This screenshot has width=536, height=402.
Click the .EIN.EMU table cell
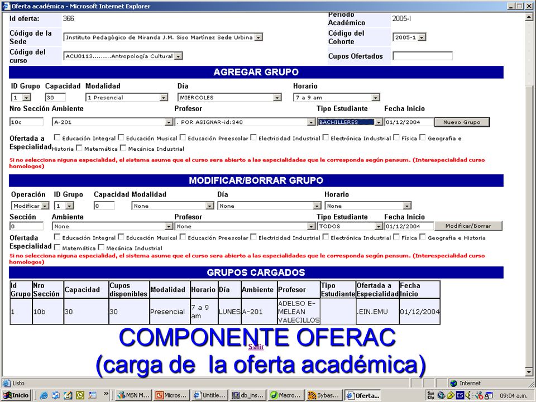click(377, 312)
